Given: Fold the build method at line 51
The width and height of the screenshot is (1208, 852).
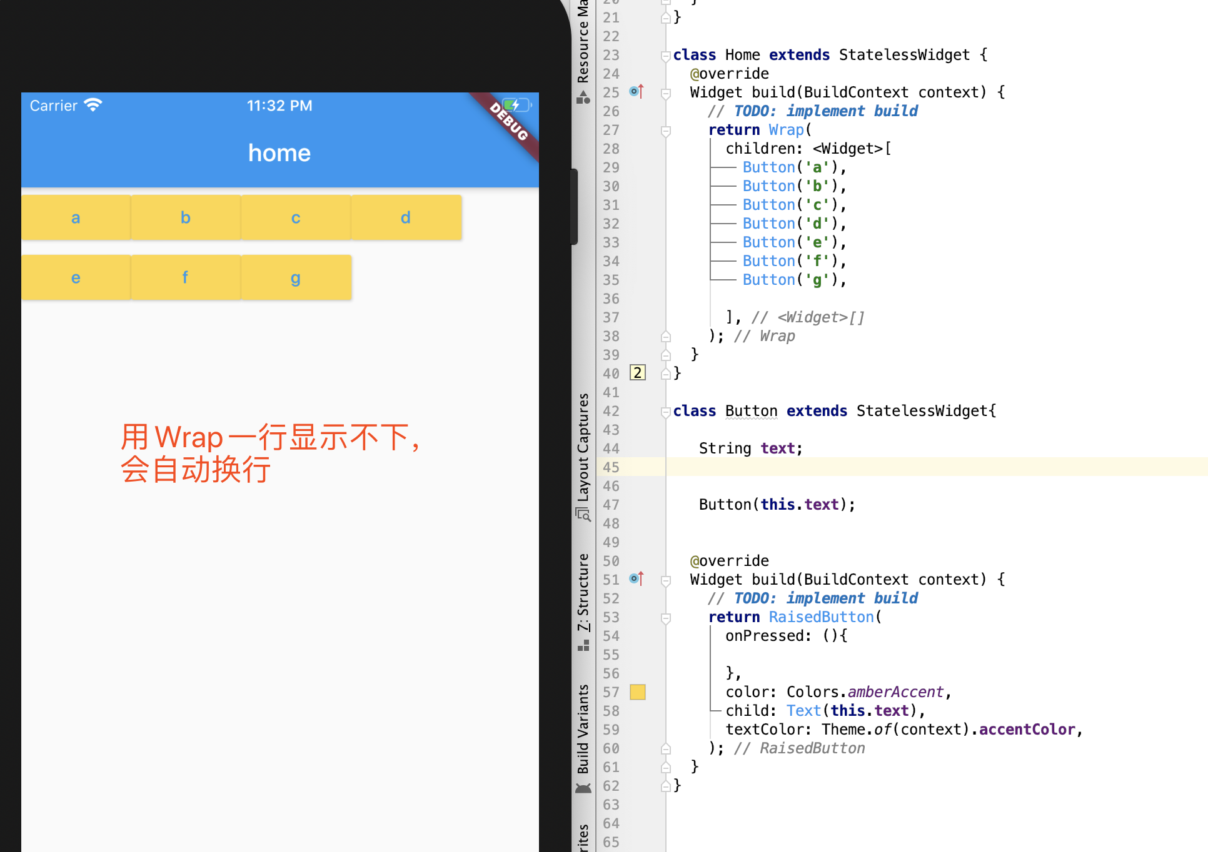Looking at the screenshot, I should coord(665,580).
